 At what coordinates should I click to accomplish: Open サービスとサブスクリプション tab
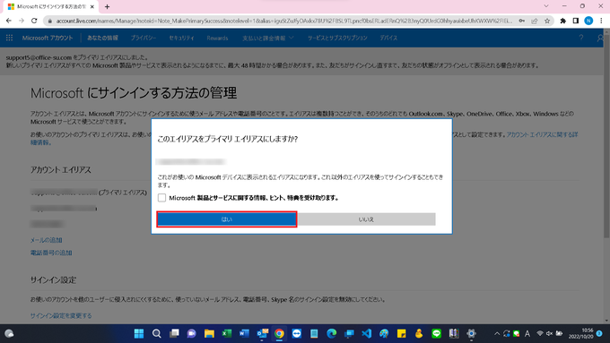tap(337, 38)
